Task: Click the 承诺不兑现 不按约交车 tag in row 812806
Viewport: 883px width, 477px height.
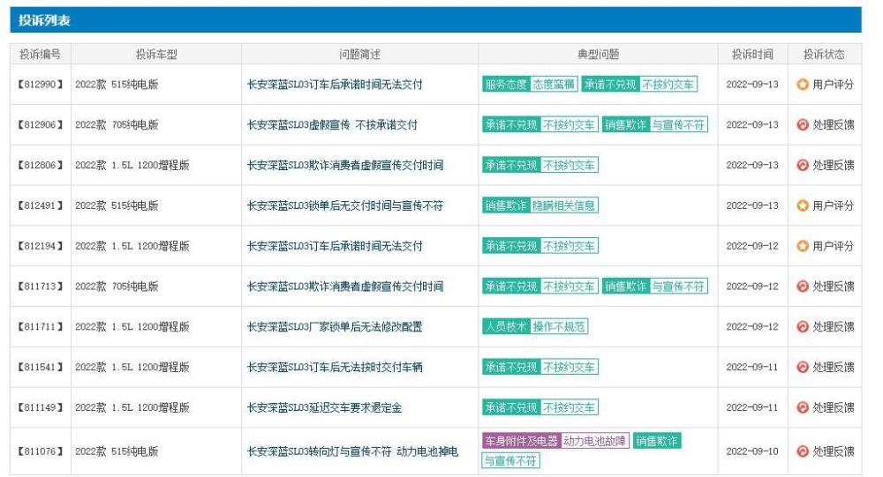Action: (x=540, y=166)
